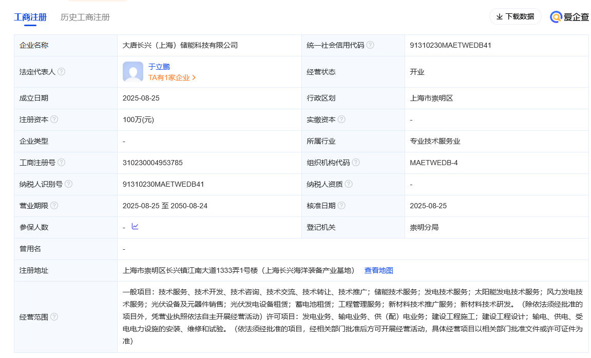Click the 爱企查 logo
This screenshot has width=591, height=358.
(569, 17)
